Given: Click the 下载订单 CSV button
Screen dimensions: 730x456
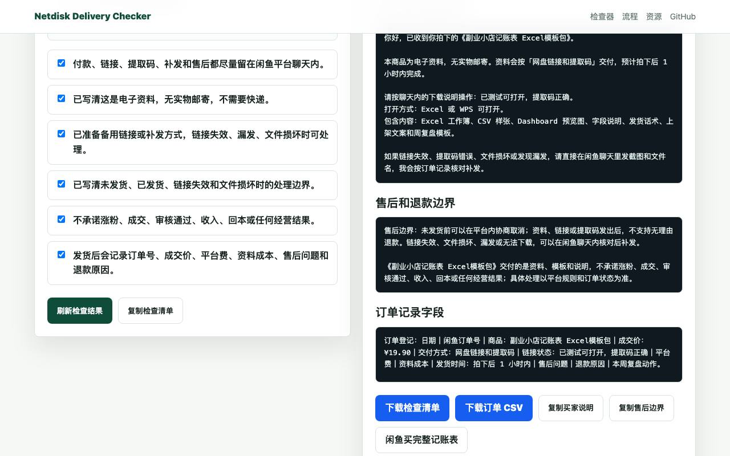Looking at the screenshot, I should (494, 408).
